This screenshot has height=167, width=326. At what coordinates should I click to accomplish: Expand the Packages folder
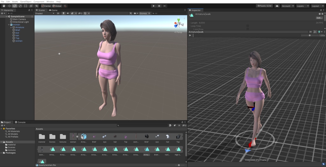2,153
